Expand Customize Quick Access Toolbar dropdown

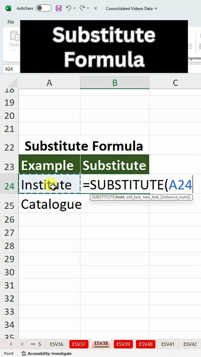click(95, 8)
